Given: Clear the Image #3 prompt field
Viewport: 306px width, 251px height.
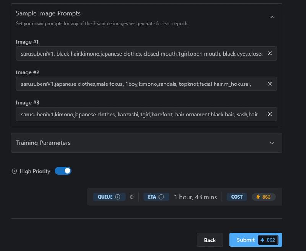Looking at the screenshot, I should pos(270,114).
